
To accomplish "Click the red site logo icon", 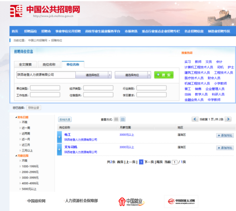I will (16, 11).
